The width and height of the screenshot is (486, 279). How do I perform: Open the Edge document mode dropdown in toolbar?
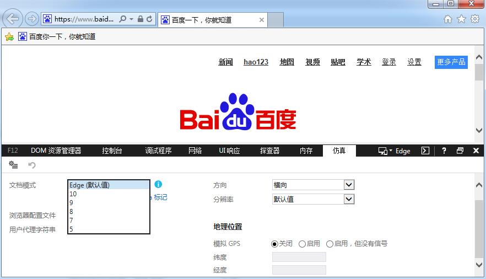tap(395, 151)
